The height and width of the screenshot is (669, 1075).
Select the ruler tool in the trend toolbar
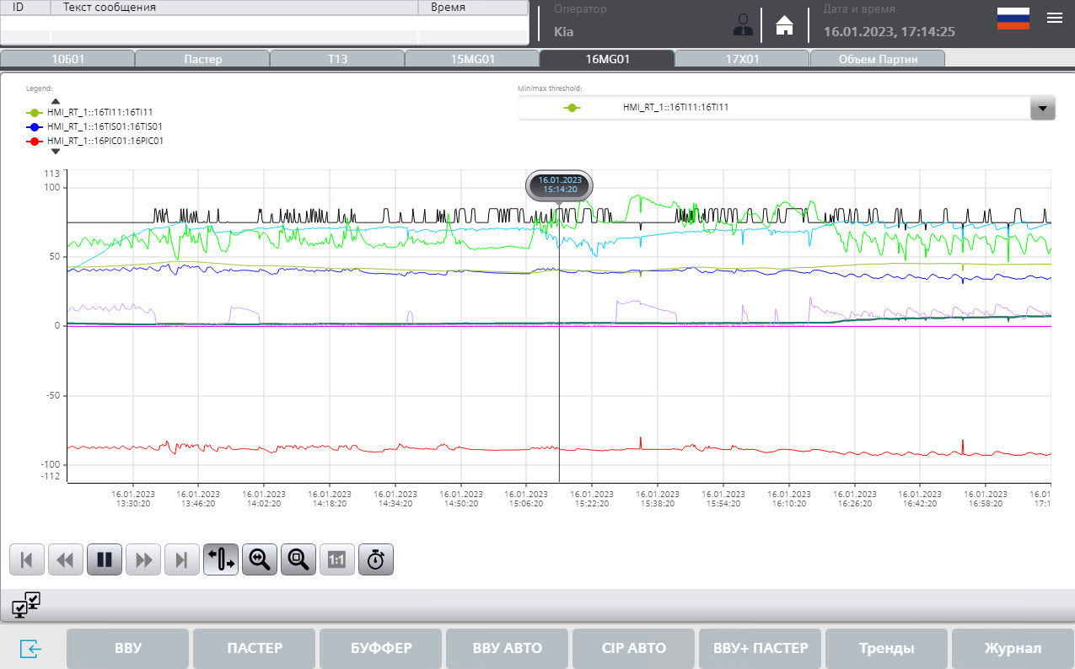coord(220,559)
